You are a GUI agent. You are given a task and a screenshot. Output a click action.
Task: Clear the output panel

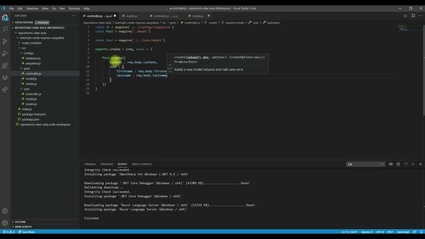tap(390, 164)
